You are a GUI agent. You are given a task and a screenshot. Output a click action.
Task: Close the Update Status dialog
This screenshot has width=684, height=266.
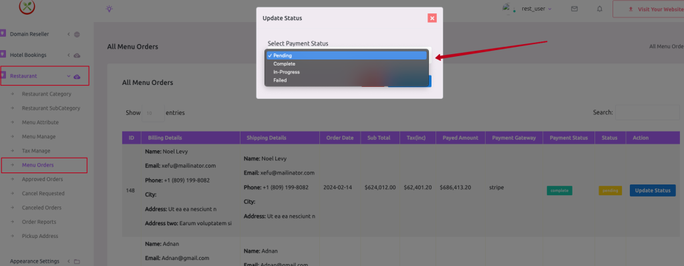[x=432, y=18]
